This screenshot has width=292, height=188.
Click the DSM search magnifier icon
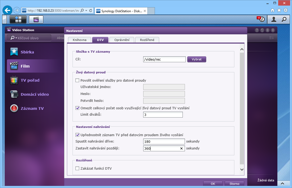pos(284,19)
